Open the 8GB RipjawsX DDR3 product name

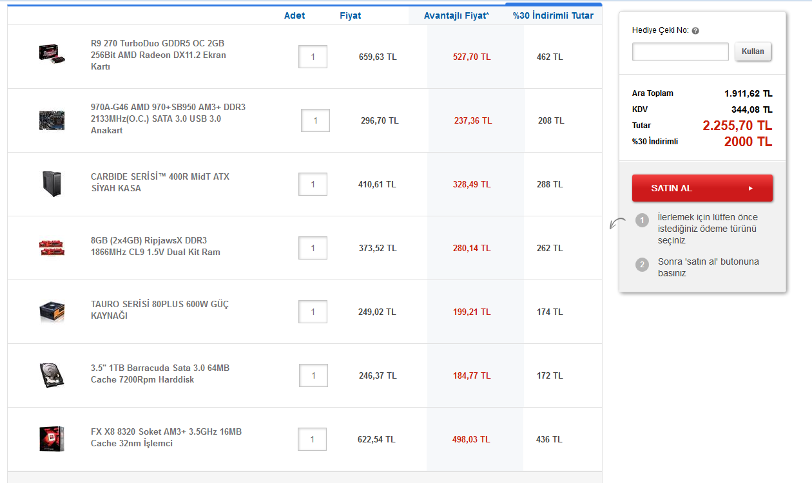click(155, 246)
